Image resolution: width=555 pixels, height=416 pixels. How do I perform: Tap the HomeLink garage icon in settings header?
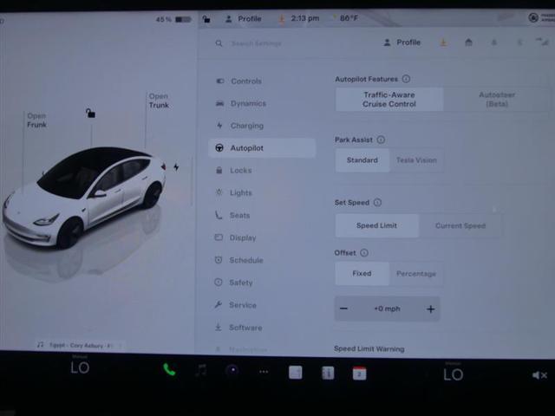pos(468,42)
